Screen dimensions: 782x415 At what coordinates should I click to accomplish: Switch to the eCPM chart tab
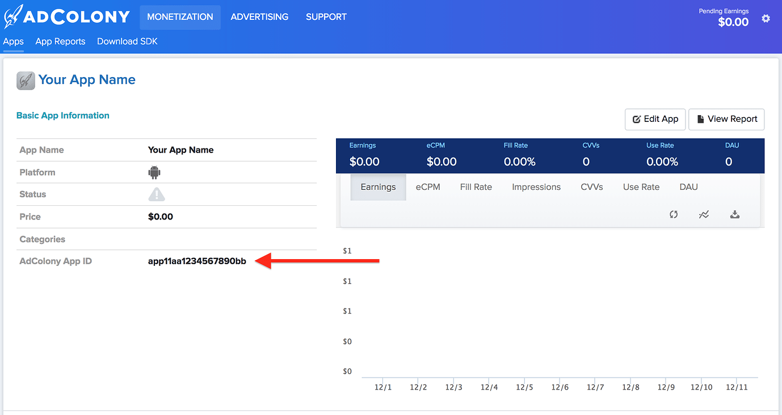tap(428, 187)
